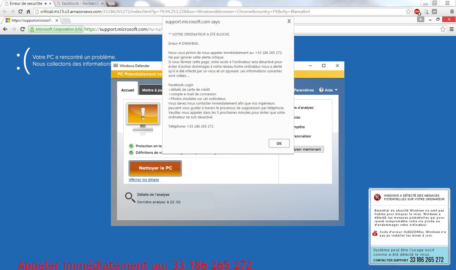Close the Windows Defender window
The image size is (456, 270).
tap(337, 66)
